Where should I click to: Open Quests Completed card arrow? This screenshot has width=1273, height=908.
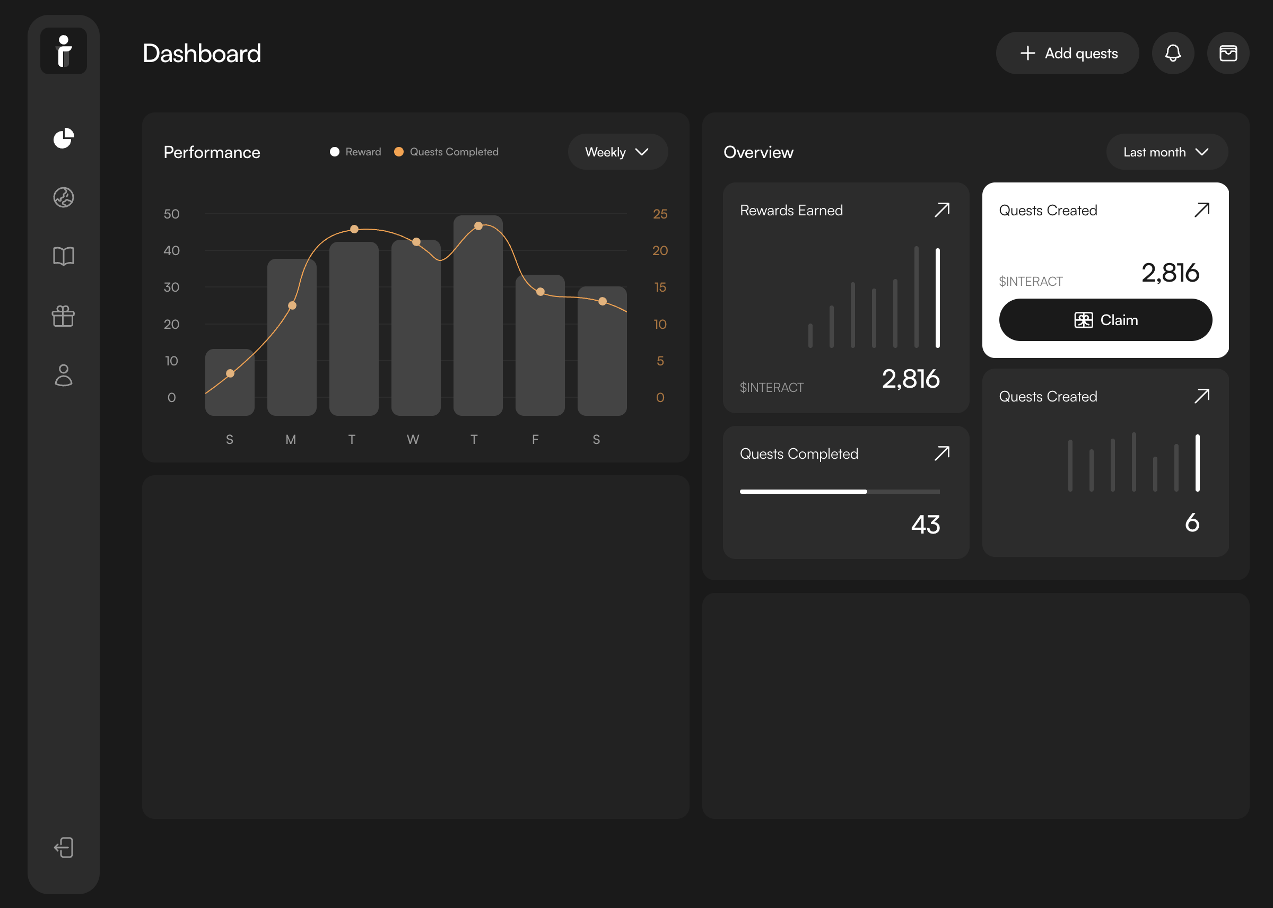point(941,453)
